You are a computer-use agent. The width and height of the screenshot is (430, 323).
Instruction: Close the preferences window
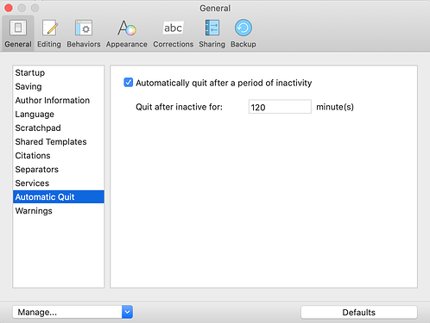coord(9,8)
